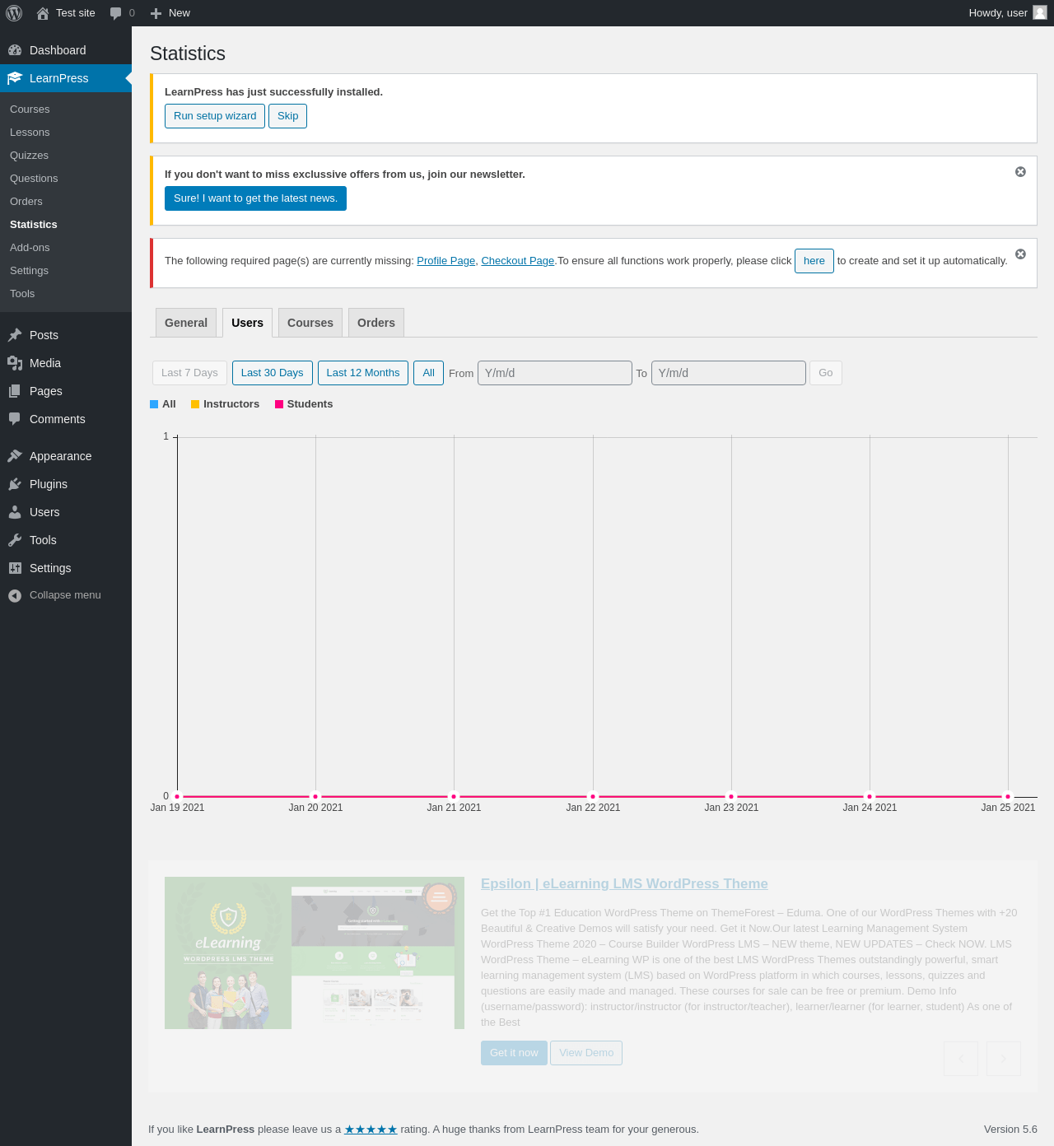Click the Dashboard gauge icon
Image resolution: width=1054 pixels, height=1146 pixels.
pos(15,50)
